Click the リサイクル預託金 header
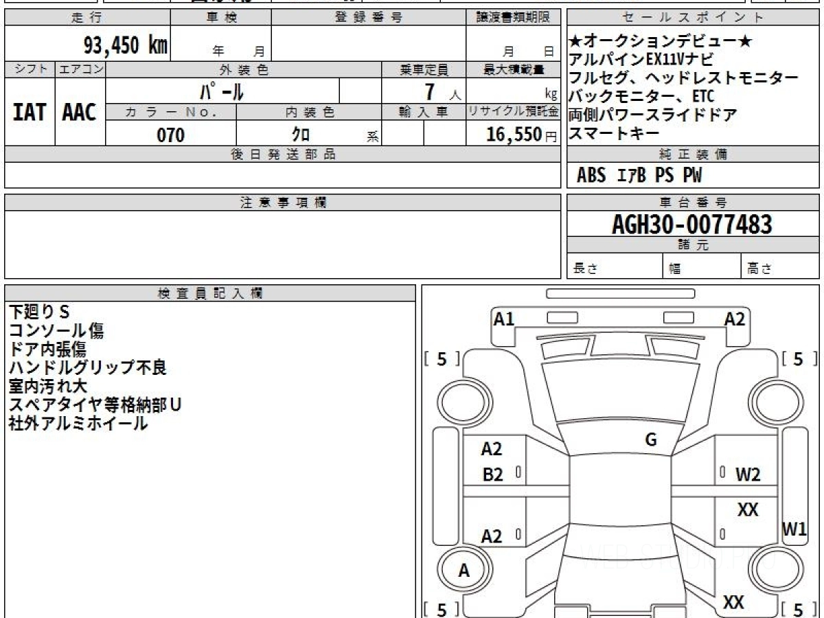Screen dimensions: 824x618 point(513,113)
